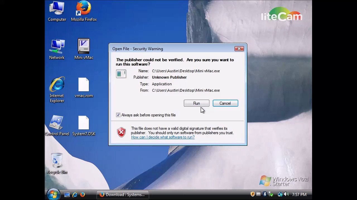The width and height of the screenshot is (357, 200).
Task: Click the application file icon in dialog
Action: coord(121,74)
